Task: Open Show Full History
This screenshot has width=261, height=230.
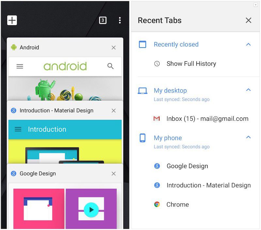Action: (191, 64)
